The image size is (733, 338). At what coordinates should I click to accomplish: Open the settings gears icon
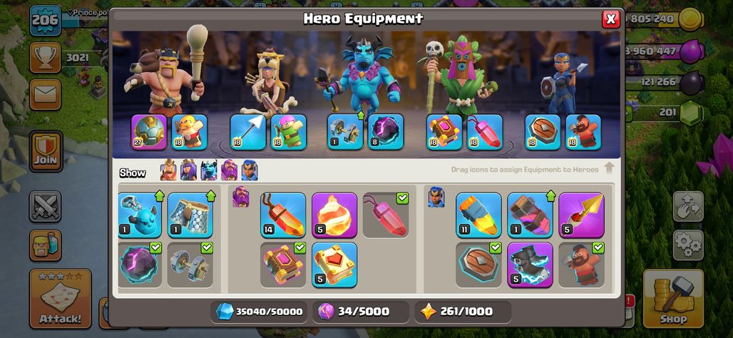click(x=688, y=245)
